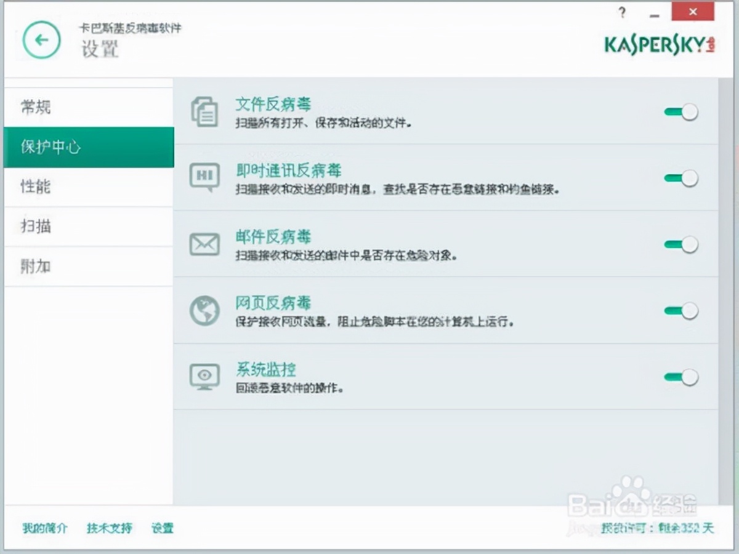This screenshot has width=739, height=554.
Task: Click the Web Anti-Virus globe icon
Action: [205, 311]
